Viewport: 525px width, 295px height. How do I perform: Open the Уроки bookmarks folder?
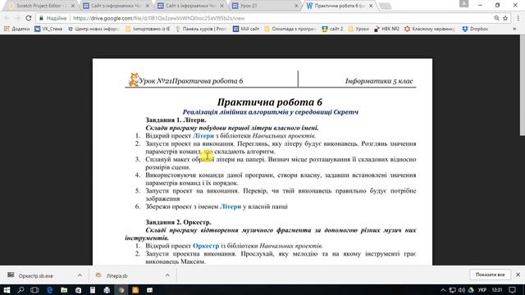358,29
